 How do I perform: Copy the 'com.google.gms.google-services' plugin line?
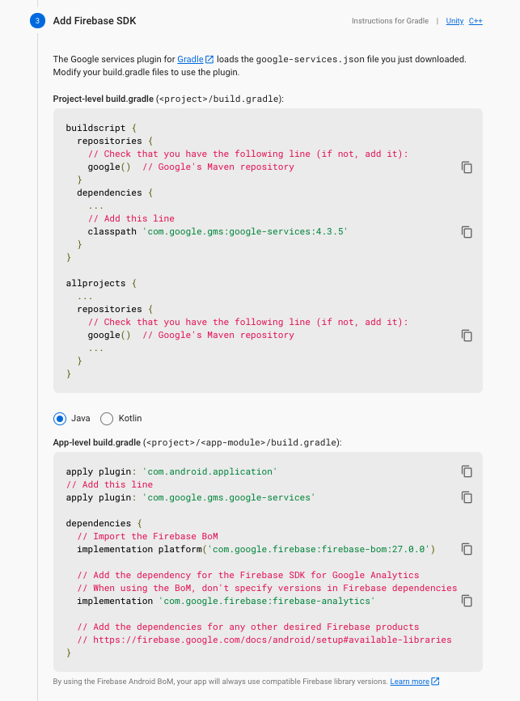click(467, 497)
